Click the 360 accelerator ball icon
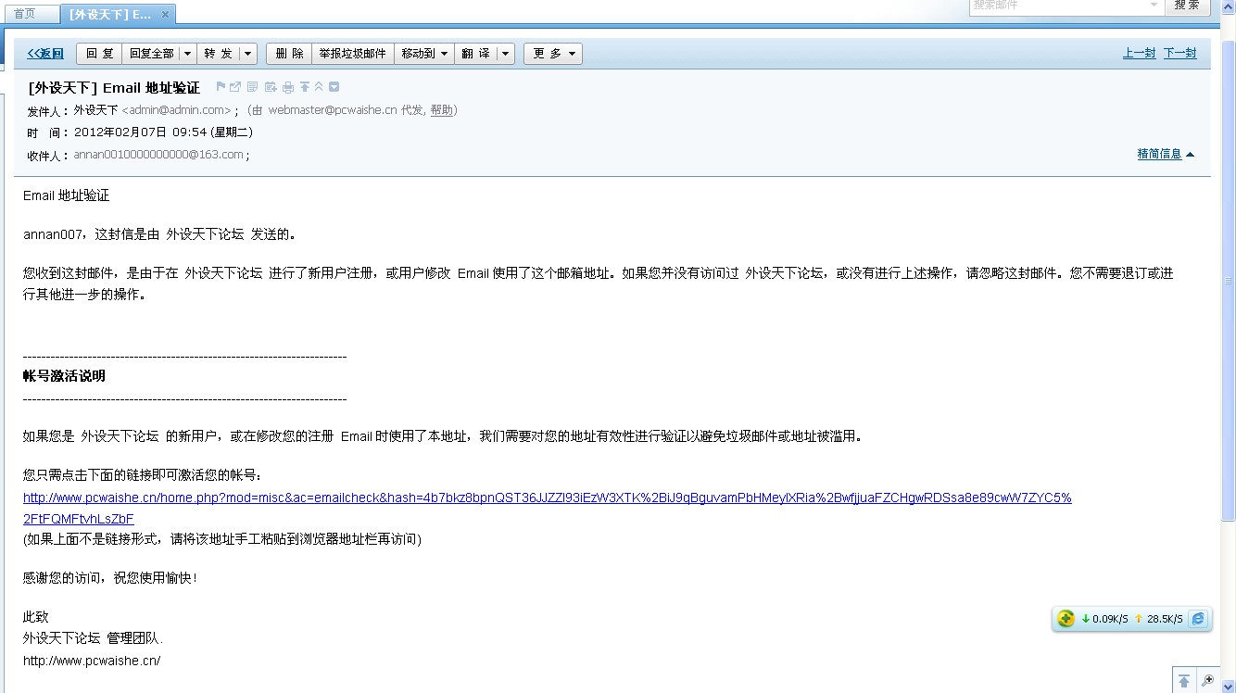This screenshot has height=693, width=1236. click(1066, 619)
